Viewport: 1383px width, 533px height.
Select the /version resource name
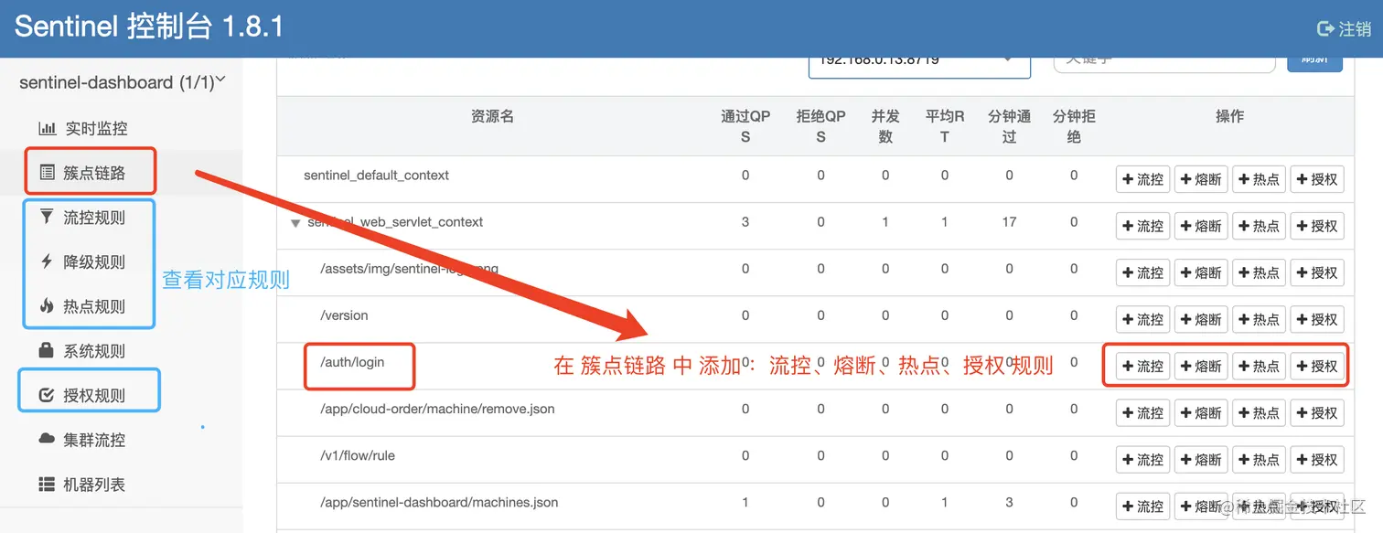tap(344, 315)
